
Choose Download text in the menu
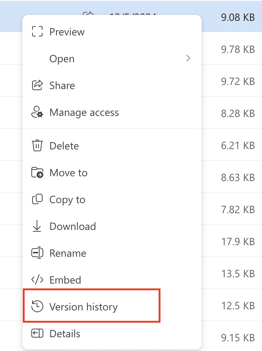pos(73,226)
